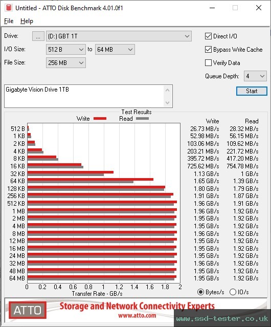Click the 203.21 MB/s write value

click(x=203, y=151)
